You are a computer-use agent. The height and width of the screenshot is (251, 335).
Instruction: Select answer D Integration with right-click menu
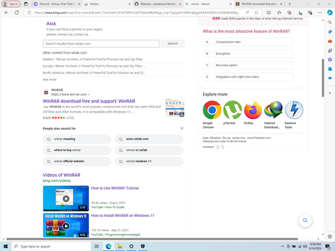[x=253, y=77]
